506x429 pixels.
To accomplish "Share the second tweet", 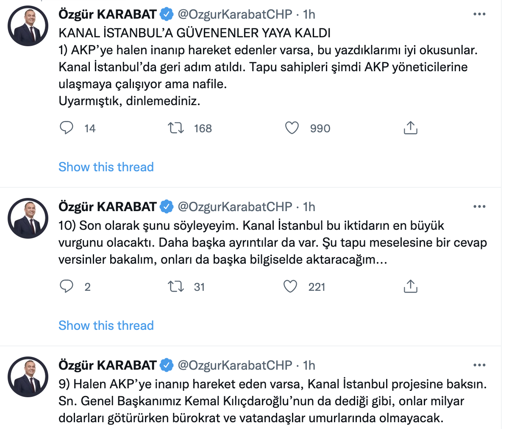I will (410, 287).
